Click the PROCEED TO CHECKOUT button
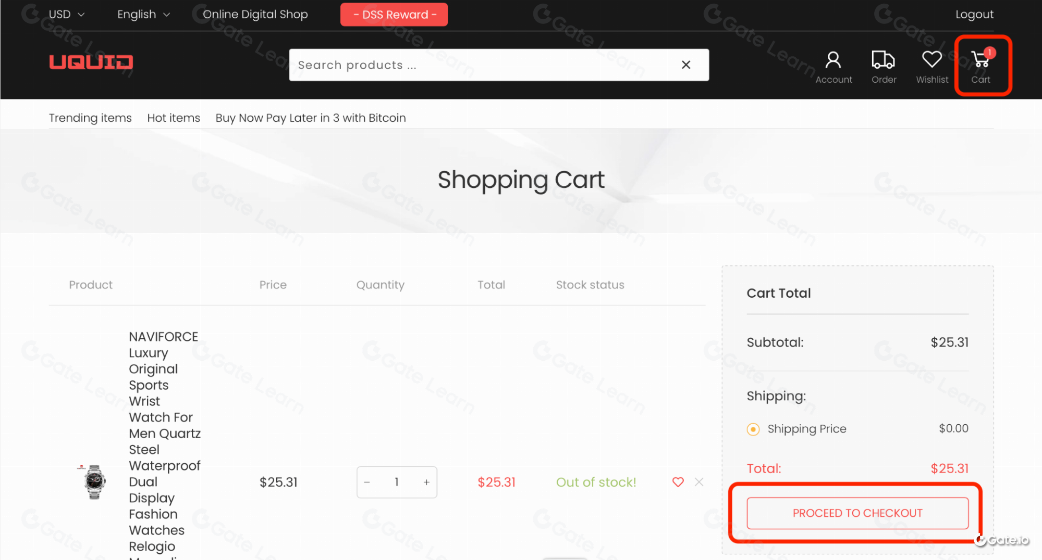This screenshot has height=560, width=1042. tap(857, 513)
